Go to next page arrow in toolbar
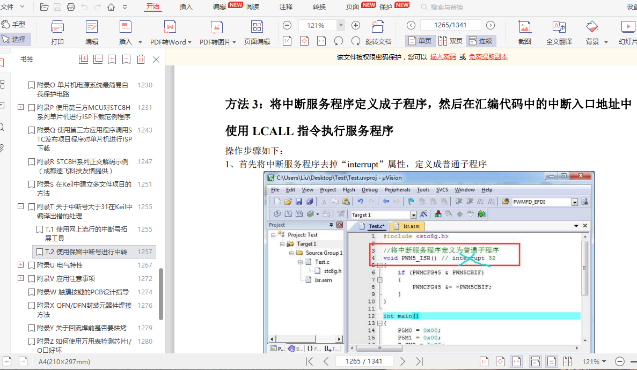 (x=490, y=25)
